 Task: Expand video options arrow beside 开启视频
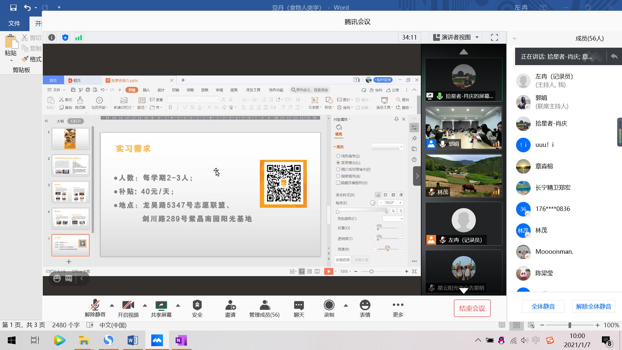(x=145, y=305)
